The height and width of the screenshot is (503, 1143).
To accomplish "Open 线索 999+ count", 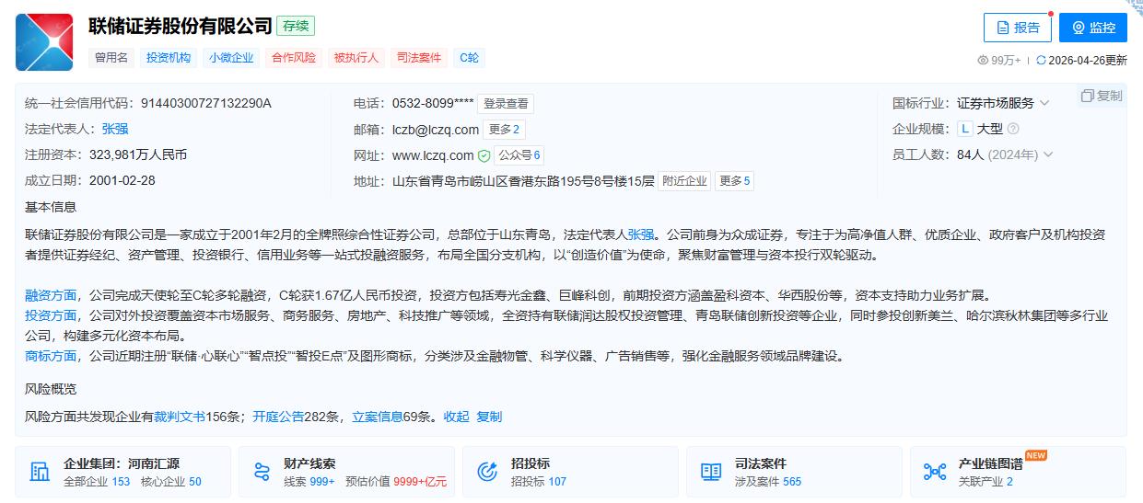I will (x=309, y=481).
